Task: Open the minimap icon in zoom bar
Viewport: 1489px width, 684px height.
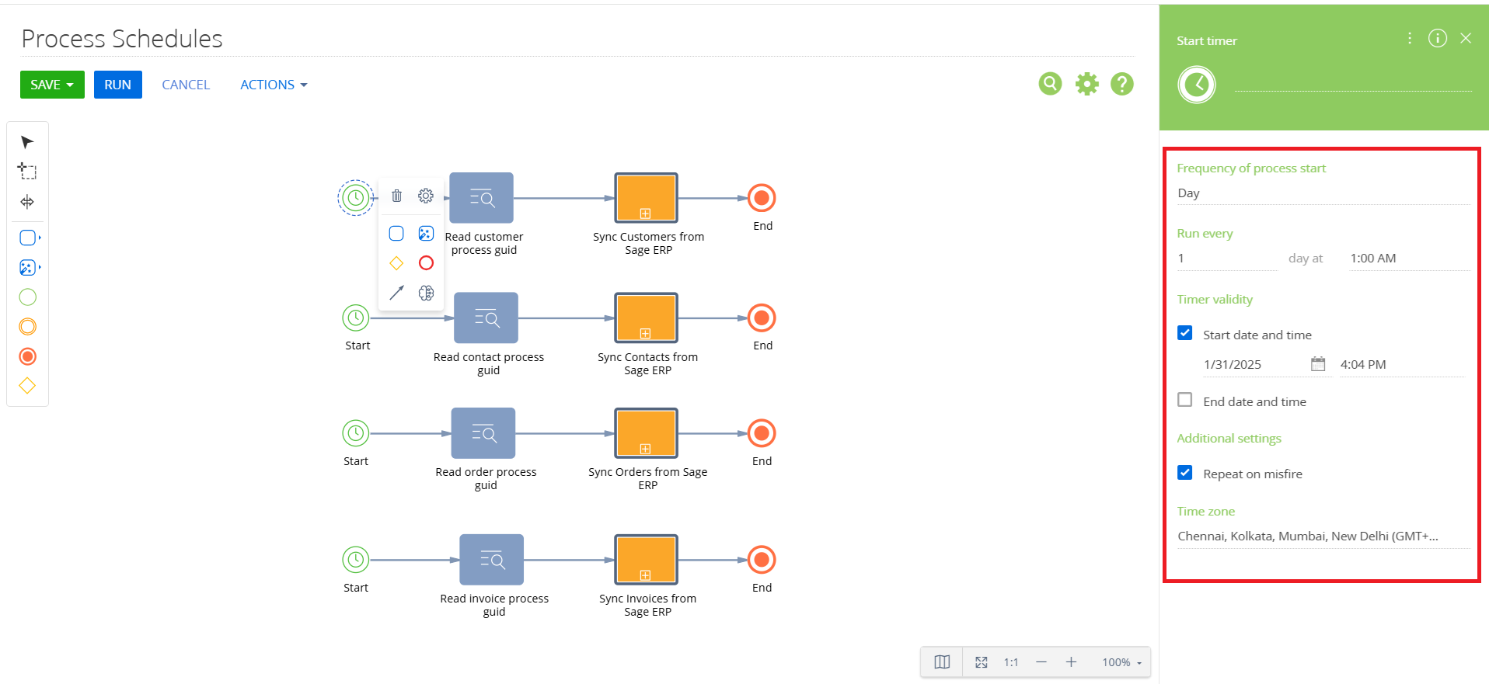Action: coord(942,662)
